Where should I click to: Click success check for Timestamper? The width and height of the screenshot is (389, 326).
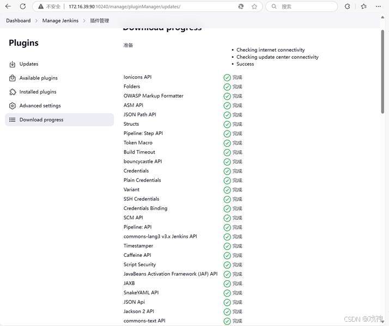pyautogui.click(x=227, y=246)
